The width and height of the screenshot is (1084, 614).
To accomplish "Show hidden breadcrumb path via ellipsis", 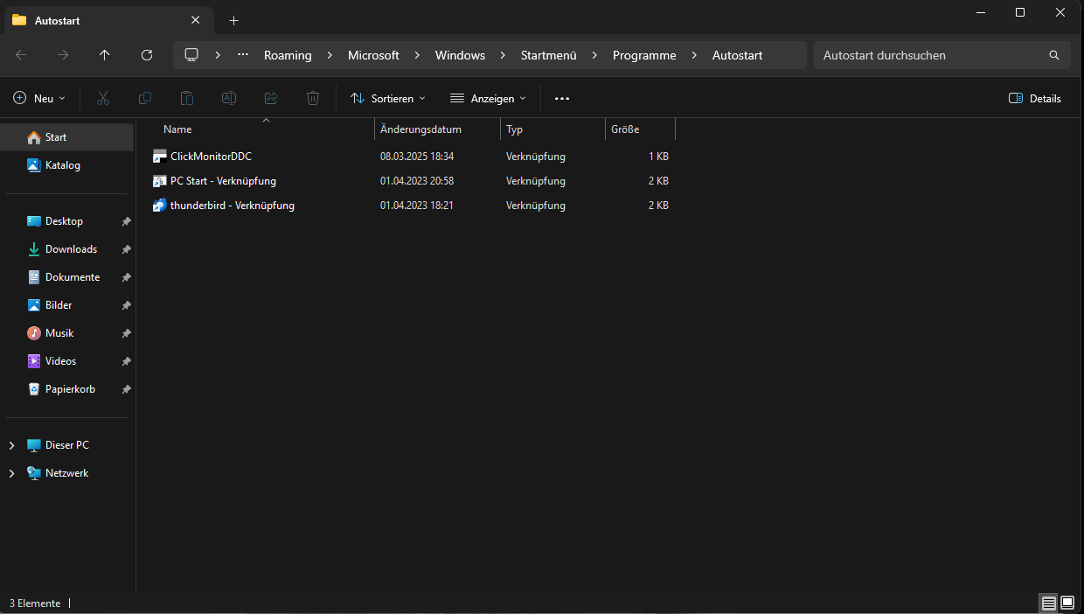I will [243, 54].
